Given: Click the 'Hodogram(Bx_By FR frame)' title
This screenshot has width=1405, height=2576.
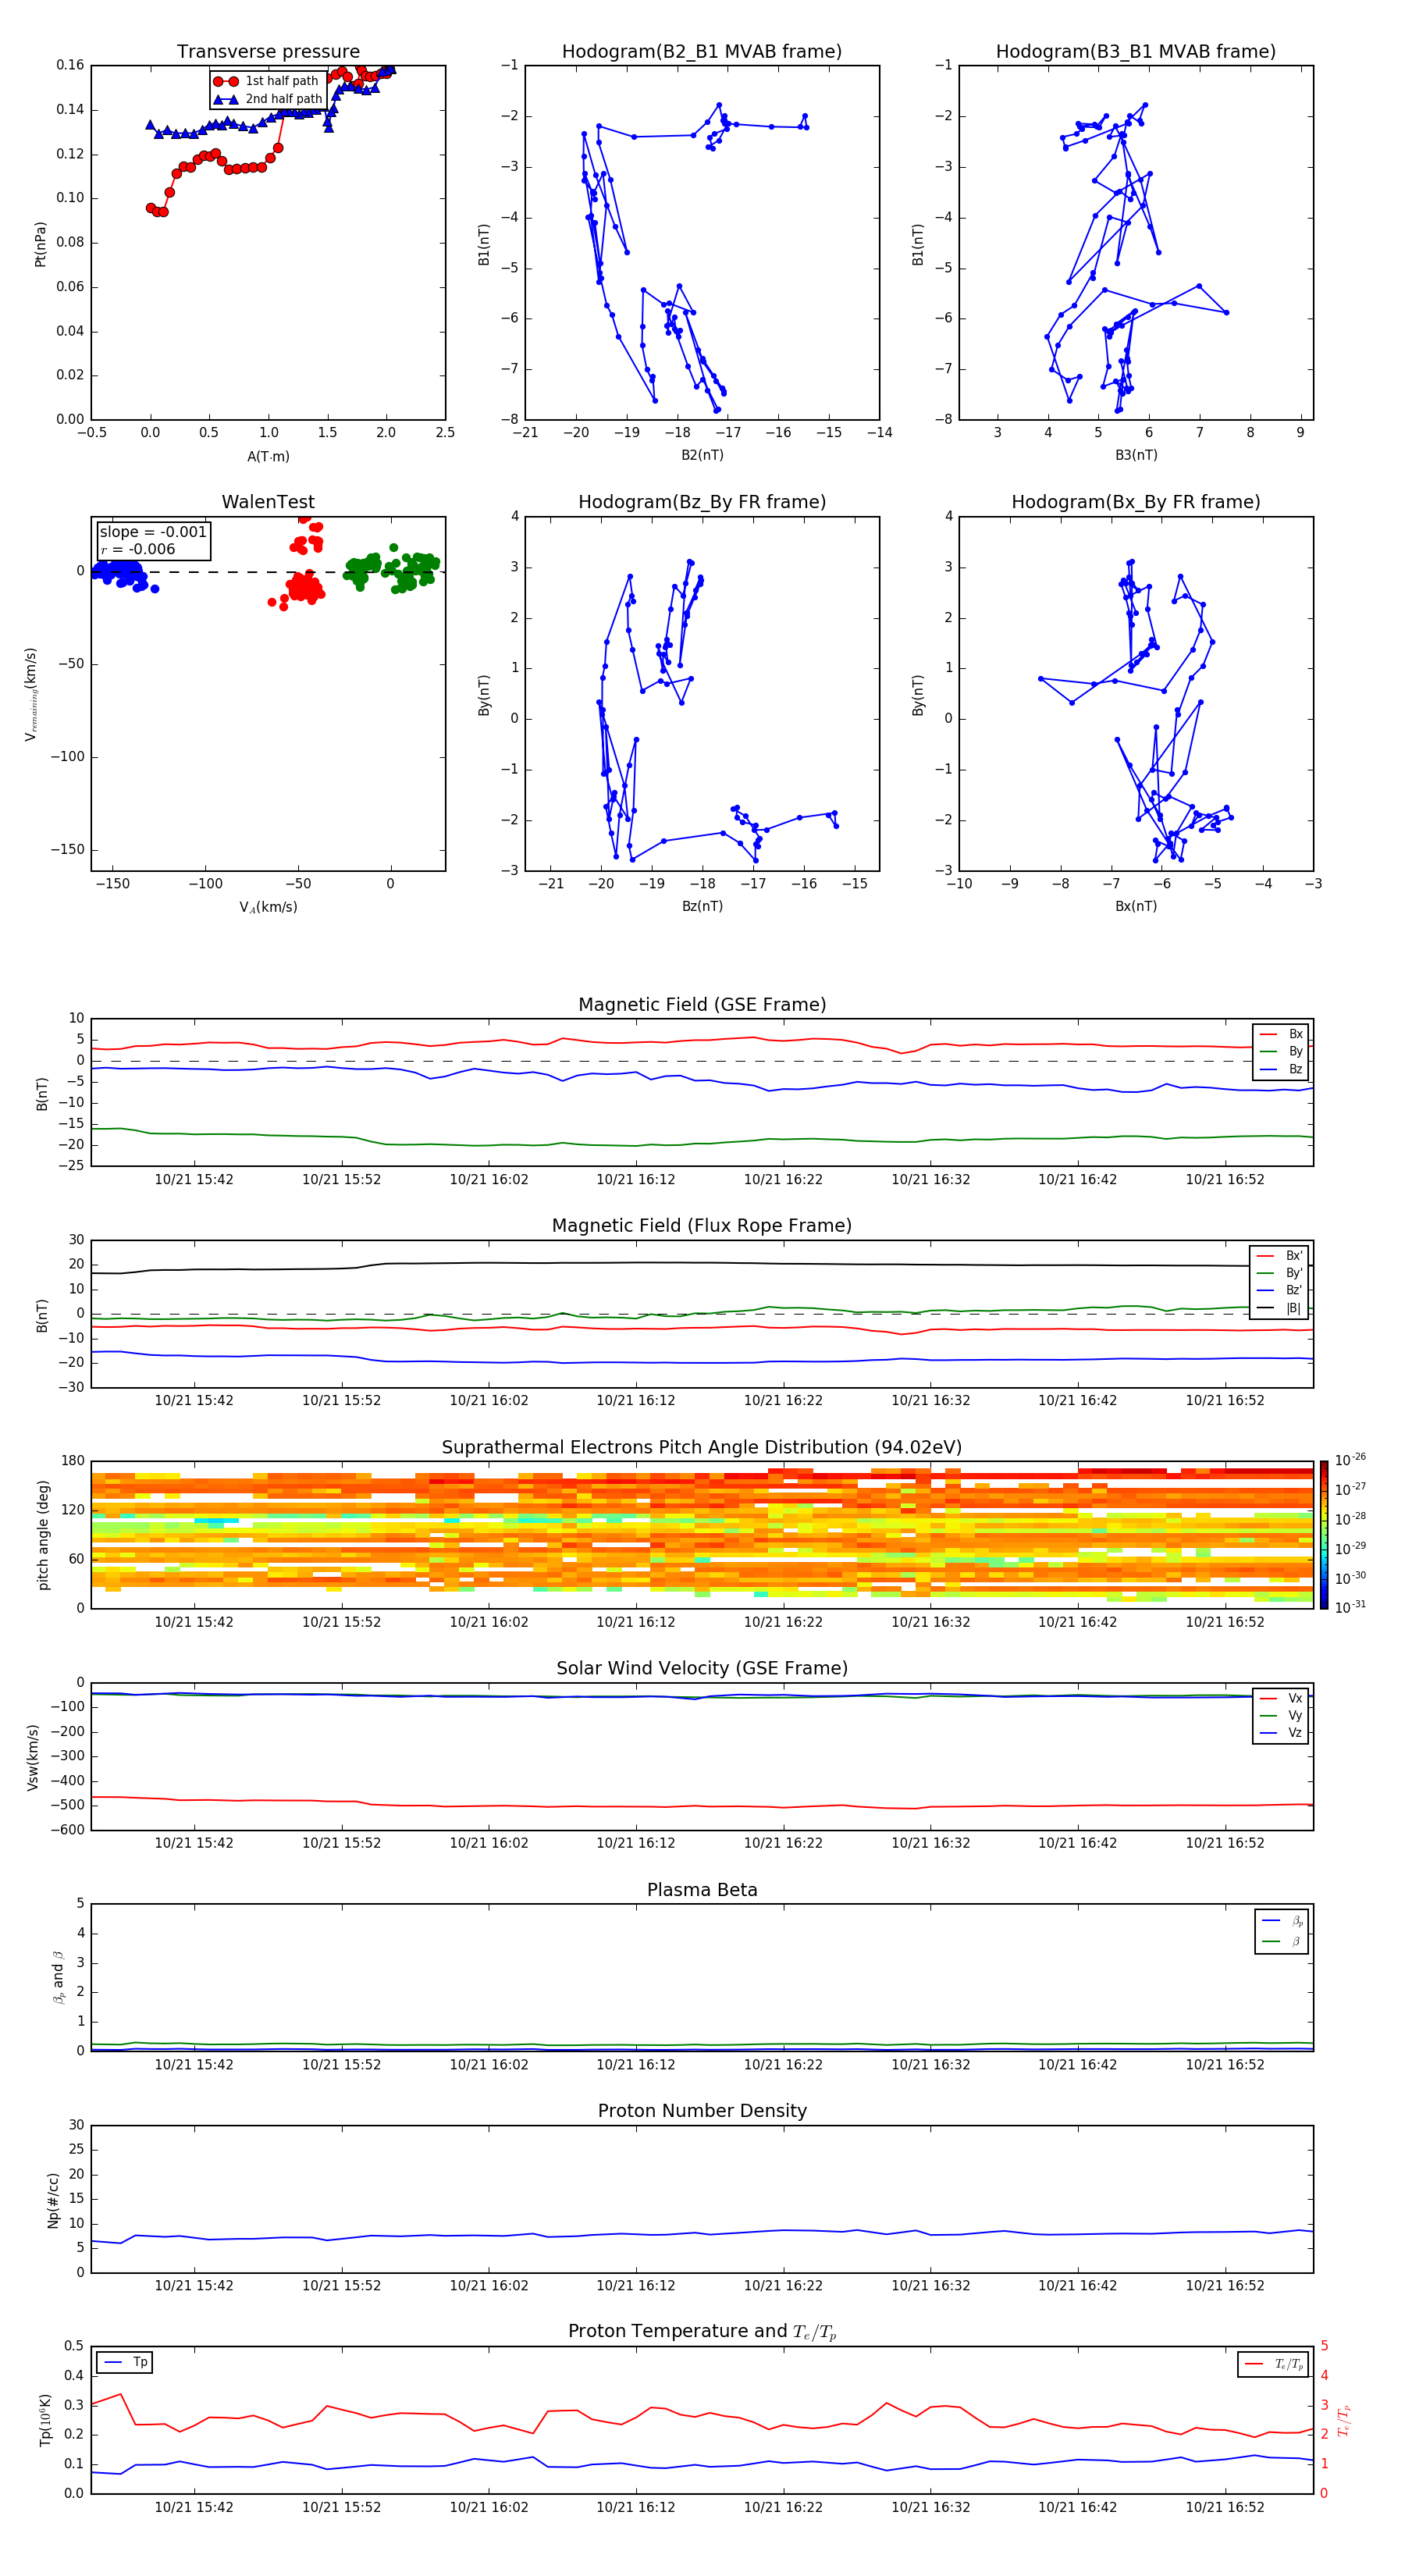Looking at the screenshot, I should pyautogui.click(x=1136, y=502).
